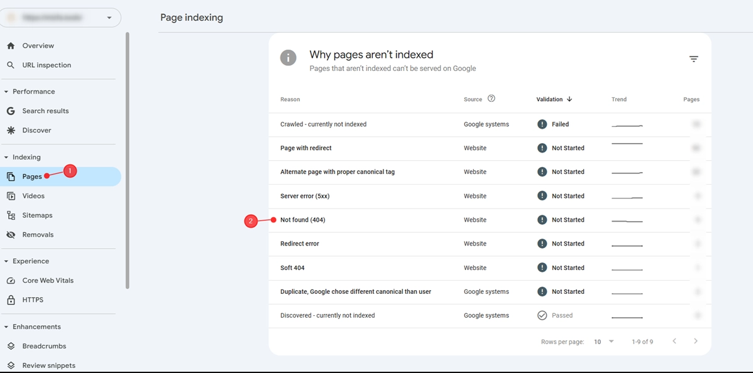
Task: Open the Rows per page dropdown
Action: point(603,342)
